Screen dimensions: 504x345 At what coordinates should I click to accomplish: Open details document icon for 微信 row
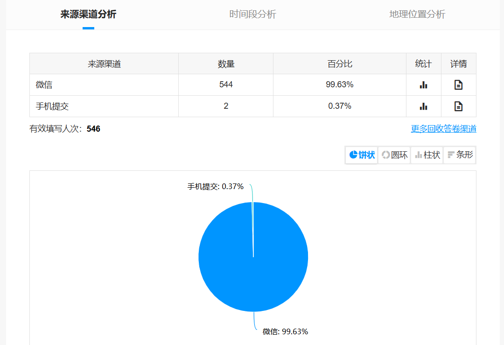[458, 85]
